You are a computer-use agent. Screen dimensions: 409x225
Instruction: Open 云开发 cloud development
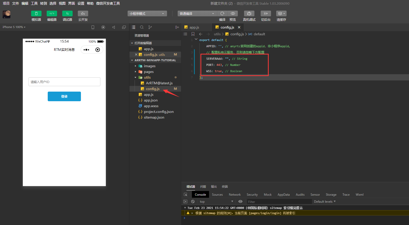(x=83, y=13)
